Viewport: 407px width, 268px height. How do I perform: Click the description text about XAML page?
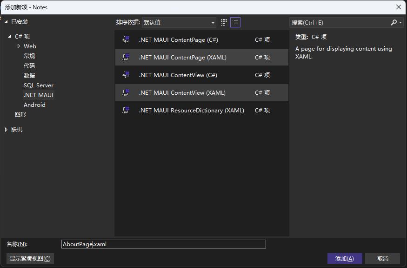(343, 52)
